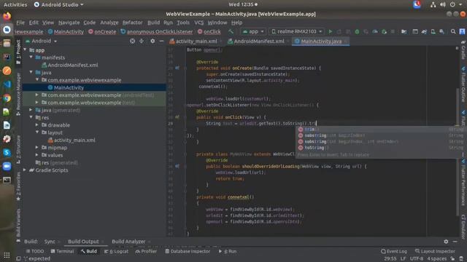Toggle the Emulator side panel
Screen dimensions: 467x262
463,226
